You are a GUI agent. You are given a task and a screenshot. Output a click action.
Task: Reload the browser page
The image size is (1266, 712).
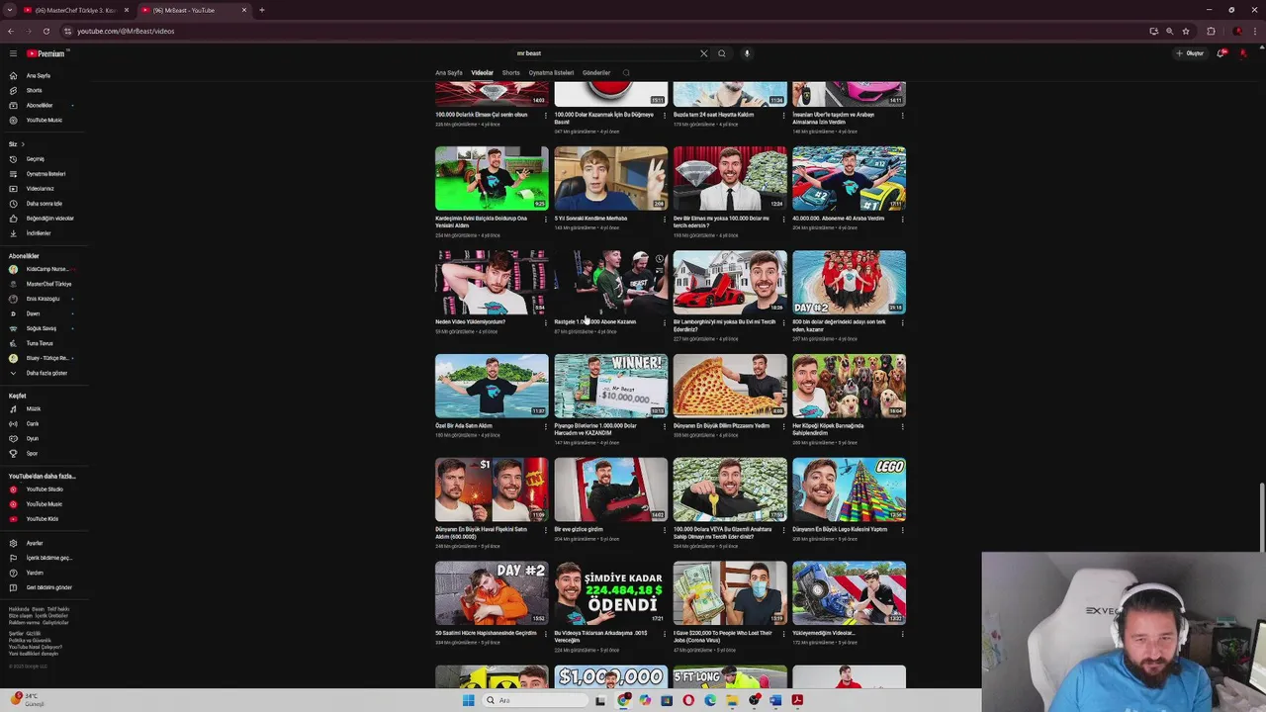tap(45, 31)
